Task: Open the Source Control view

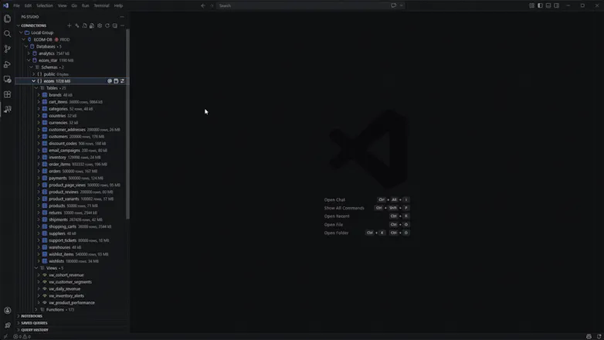Action: [x=7, y=49]
